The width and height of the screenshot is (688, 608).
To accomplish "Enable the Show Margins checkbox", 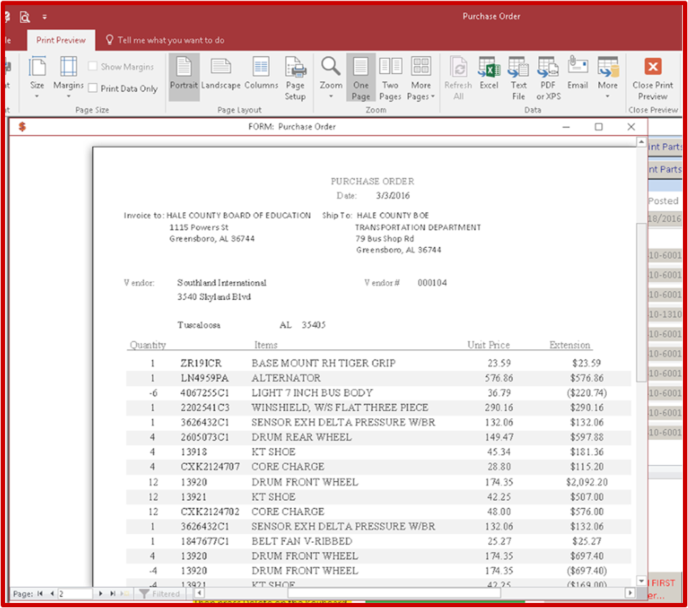I will pos(93,66).
